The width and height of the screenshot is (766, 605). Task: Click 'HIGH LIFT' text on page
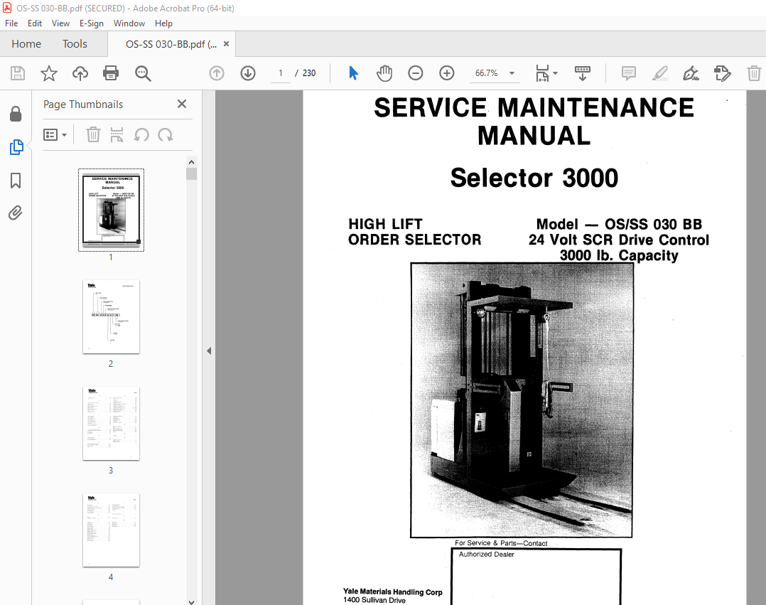pos(385,224)
